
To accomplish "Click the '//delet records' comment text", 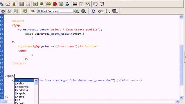I will pos(130,80).
